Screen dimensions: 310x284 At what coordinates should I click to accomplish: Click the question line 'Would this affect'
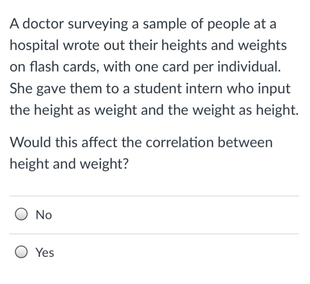(141, 143)
